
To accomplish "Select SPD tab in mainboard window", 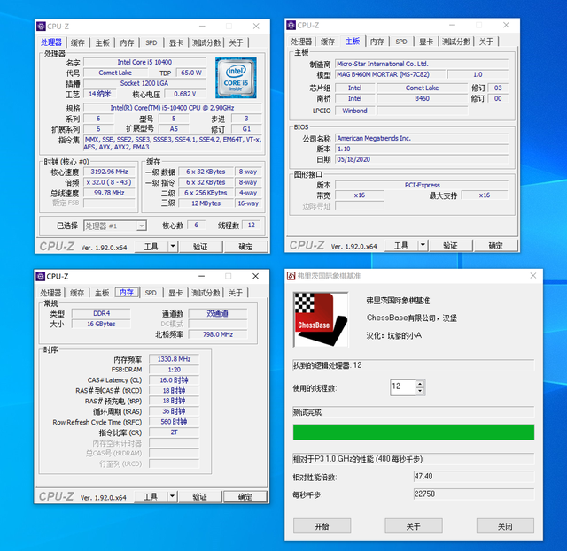I will (401, 42).
